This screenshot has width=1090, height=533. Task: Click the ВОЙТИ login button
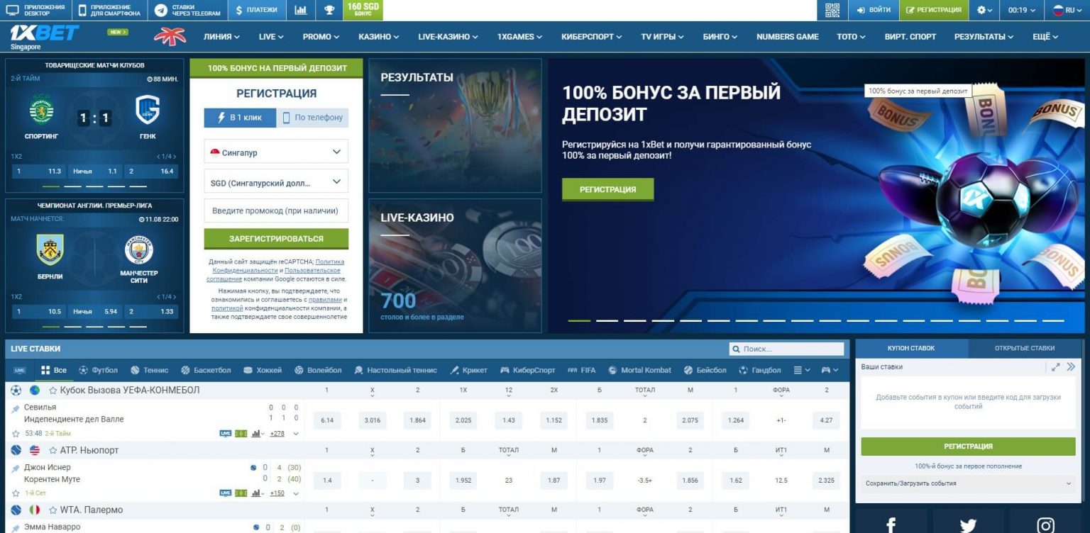coord(873,10)
